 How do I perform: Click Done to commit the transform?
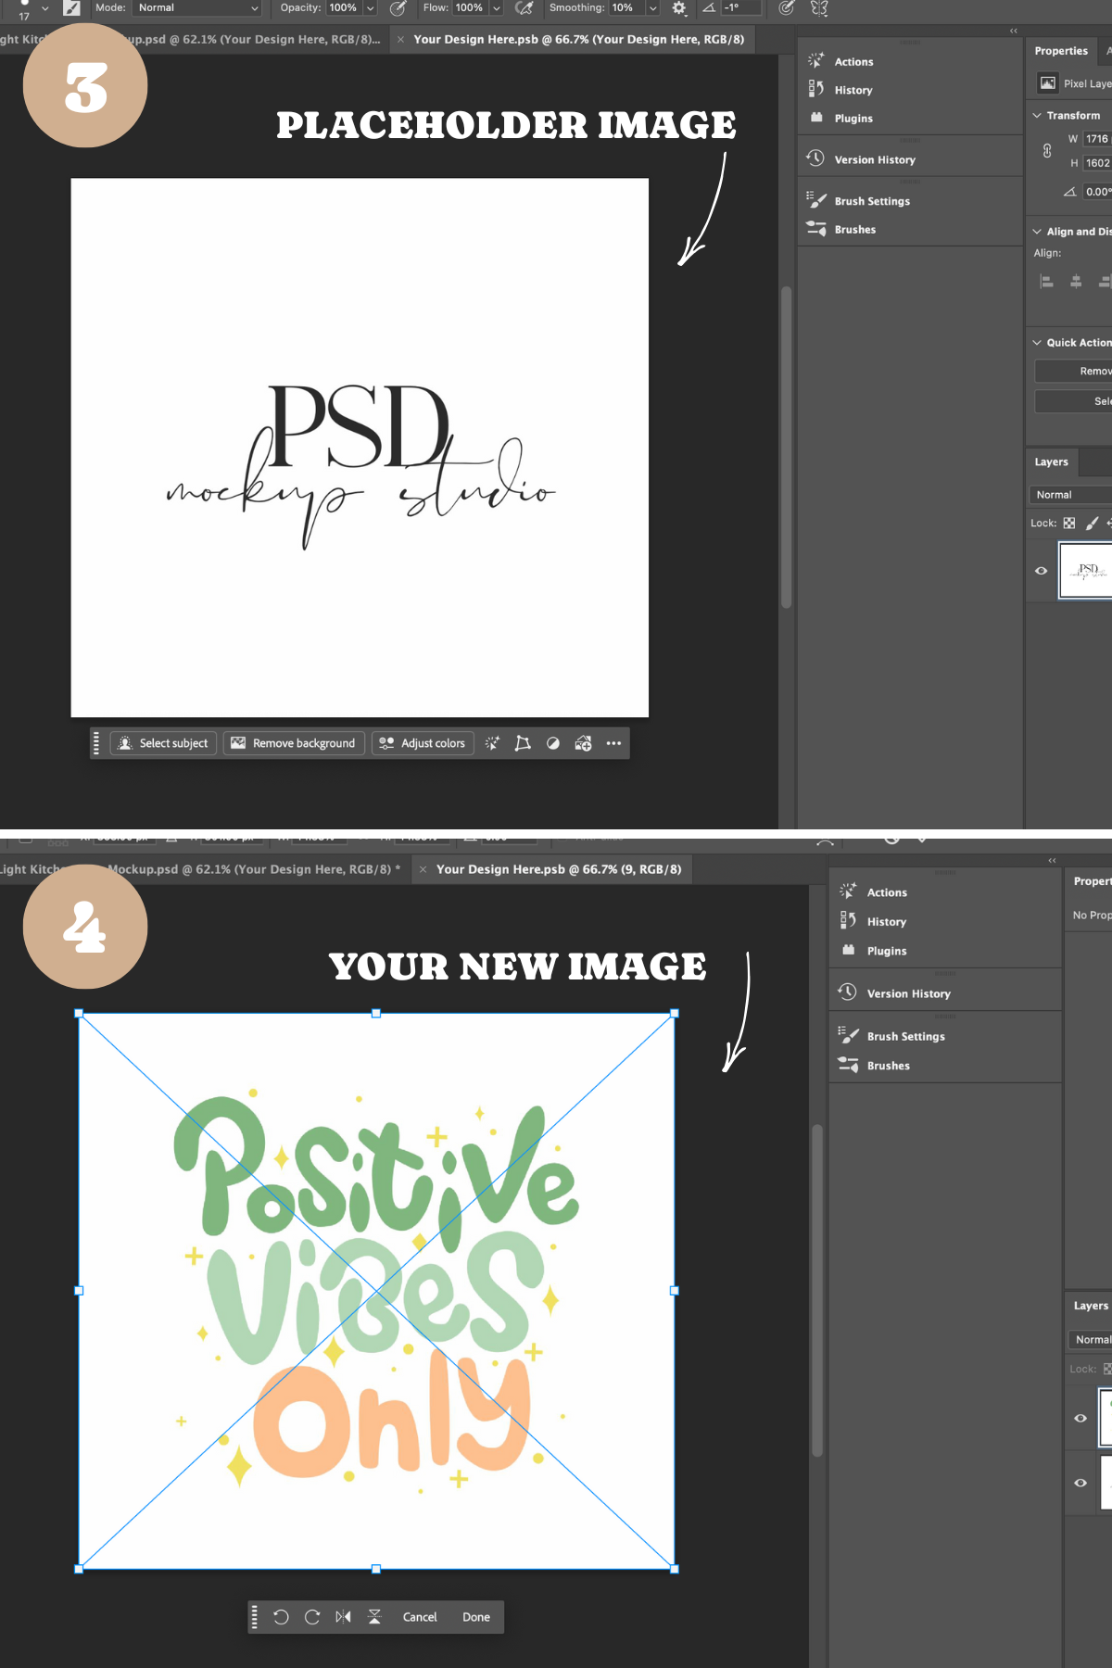[476, 1617]
